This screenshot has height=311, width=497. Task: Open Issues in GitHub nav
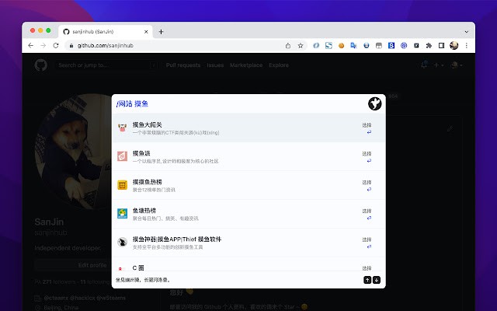pos(215,65)
